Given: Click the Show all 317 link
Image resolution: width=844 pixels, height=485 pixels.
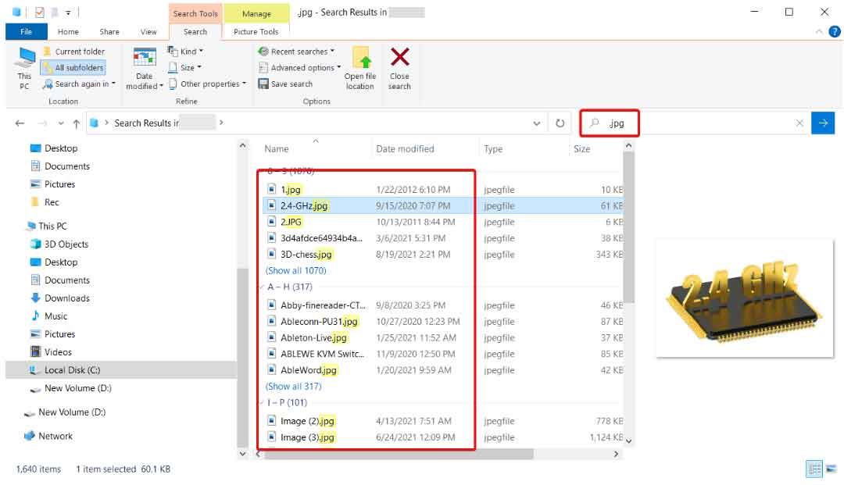Looking at the screenshot, I should pyautogui.click(x=293, y=387).
